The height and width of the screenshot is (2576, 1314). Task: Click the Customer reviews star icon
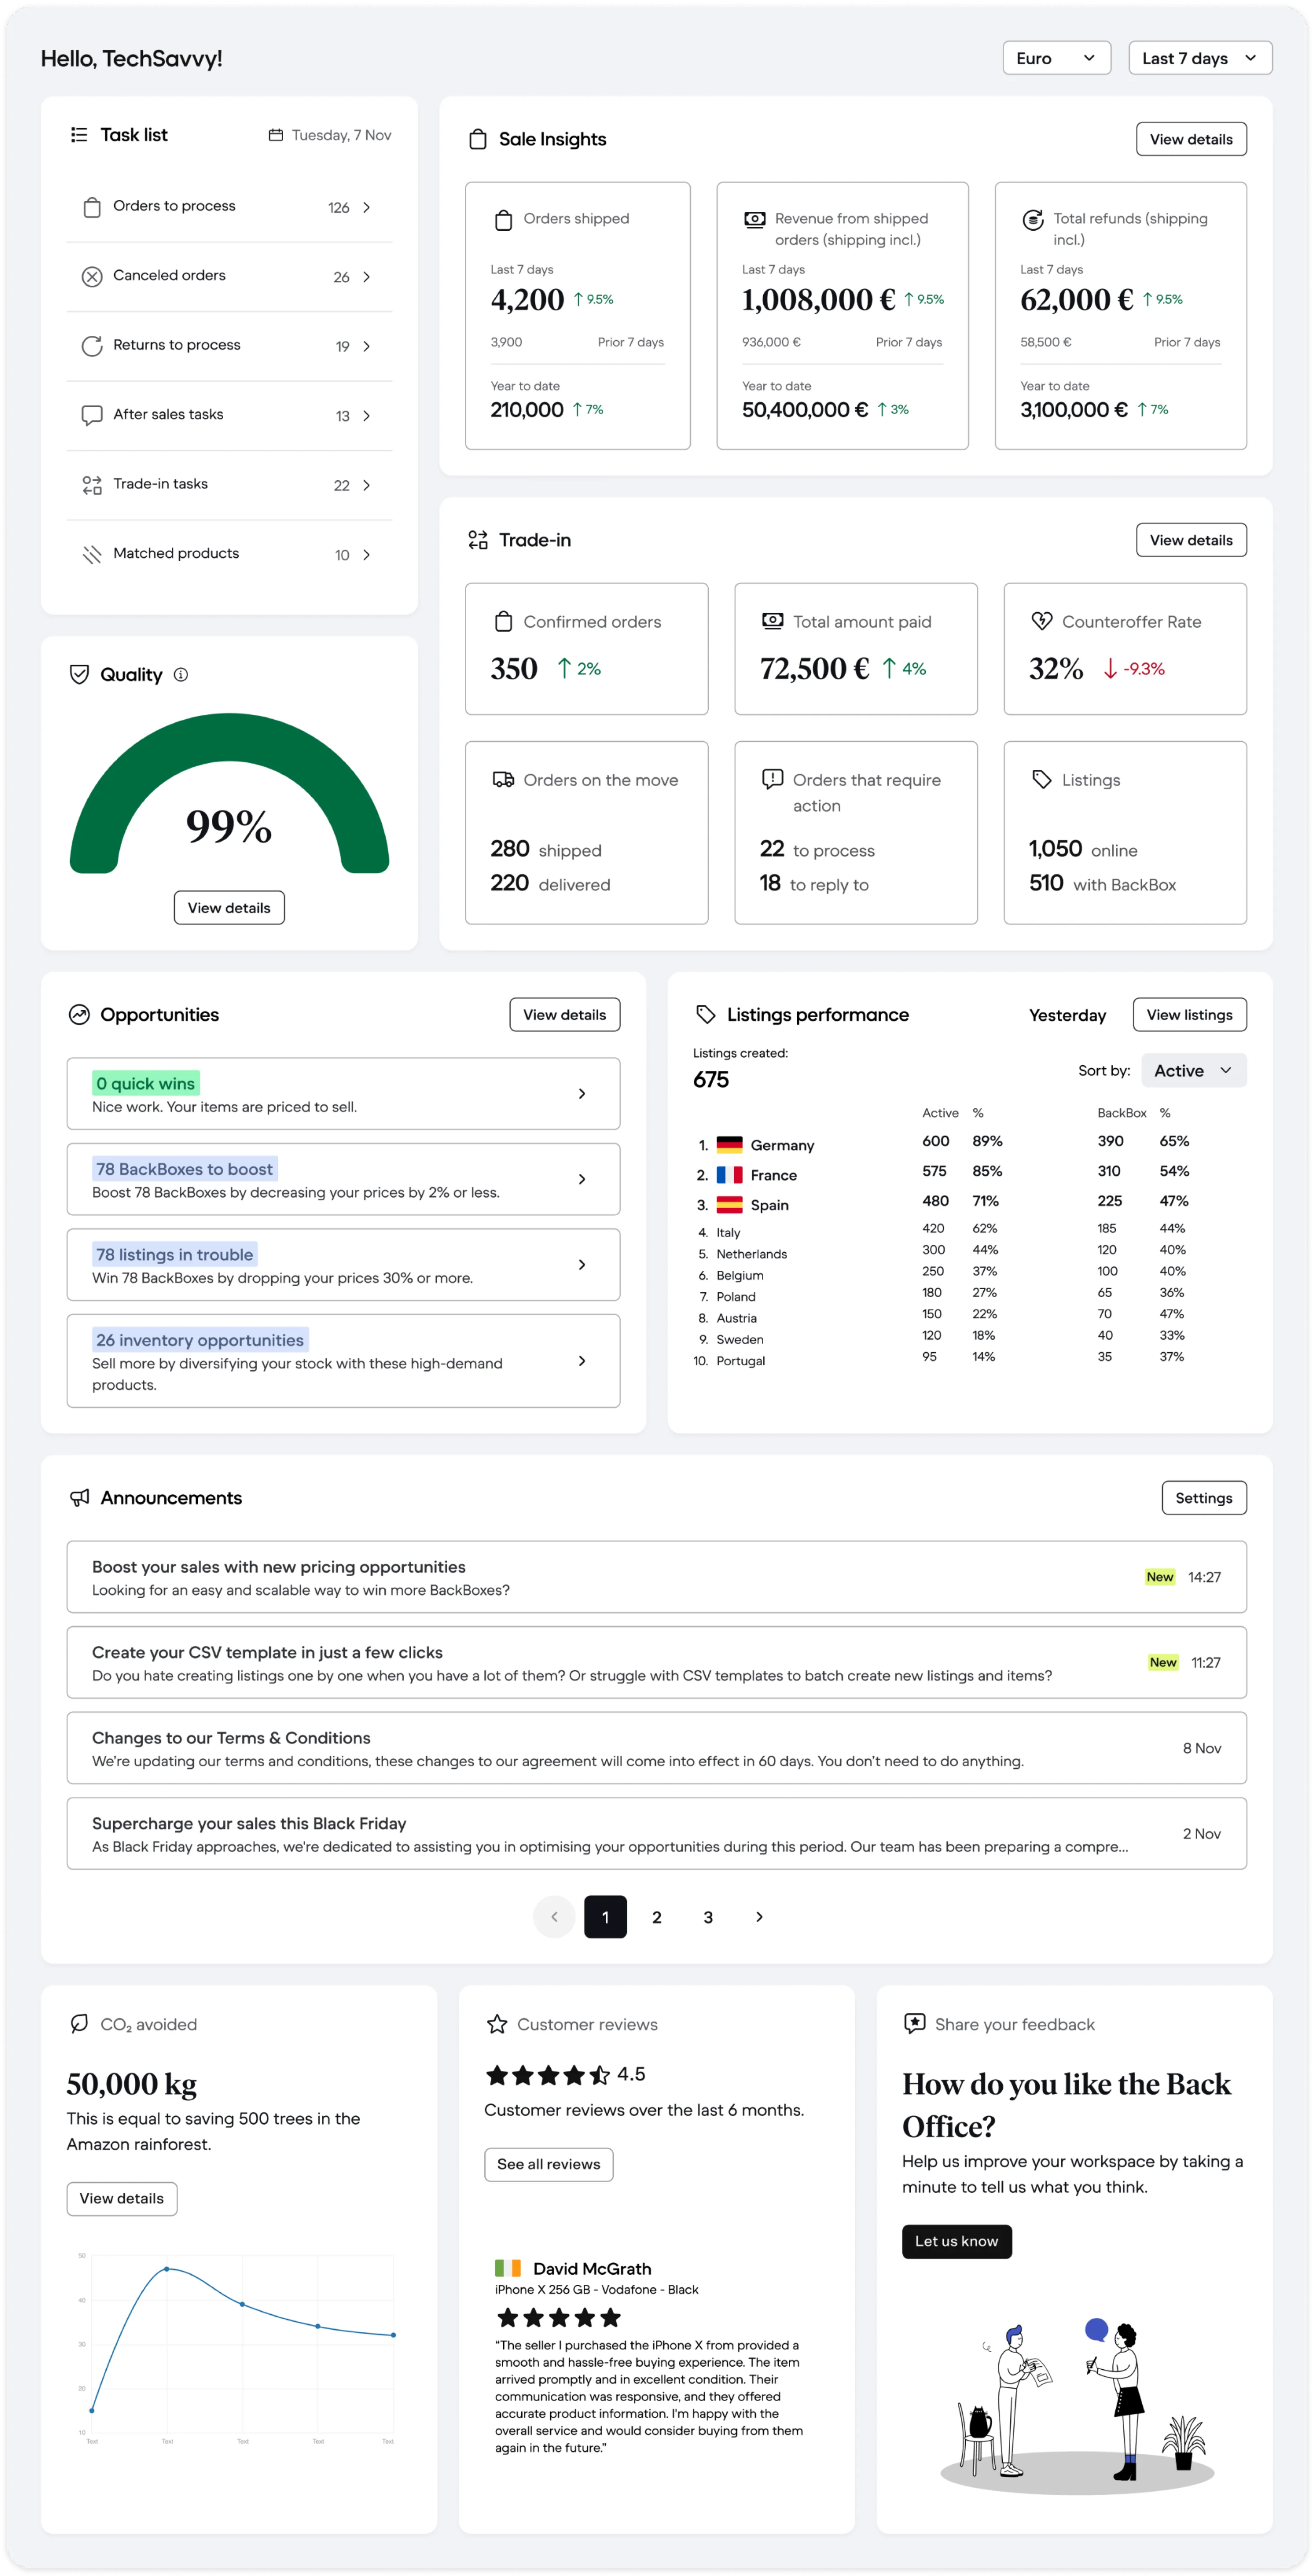(497, 2024)
